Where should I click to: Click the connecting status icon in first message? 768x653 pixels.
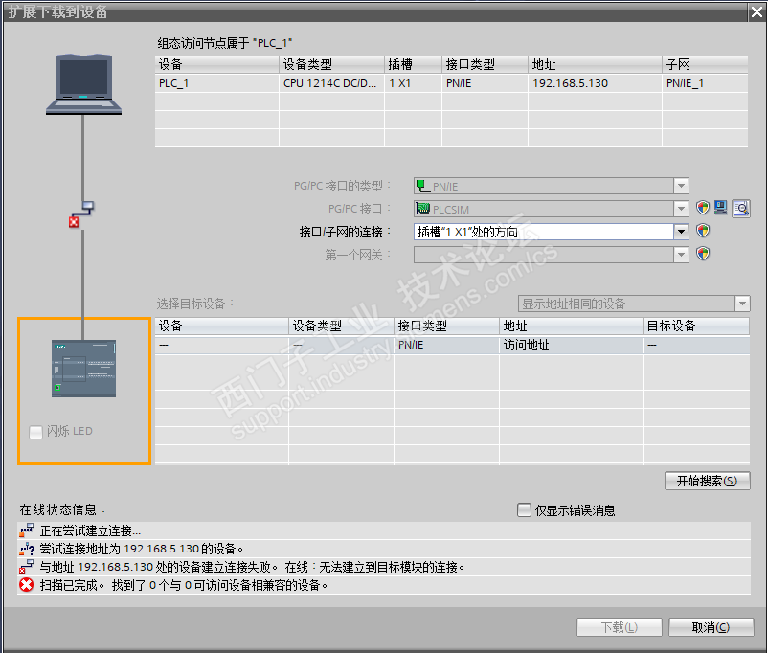27,530
